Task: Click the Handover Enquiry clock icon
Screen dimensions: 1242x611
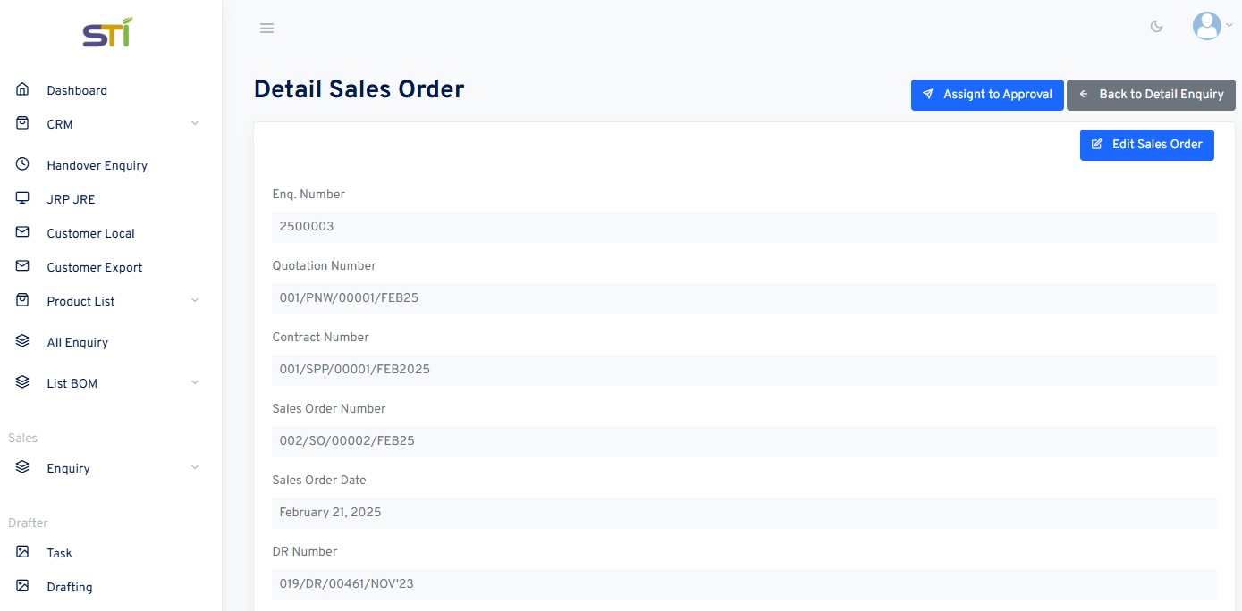Action: 22,164
